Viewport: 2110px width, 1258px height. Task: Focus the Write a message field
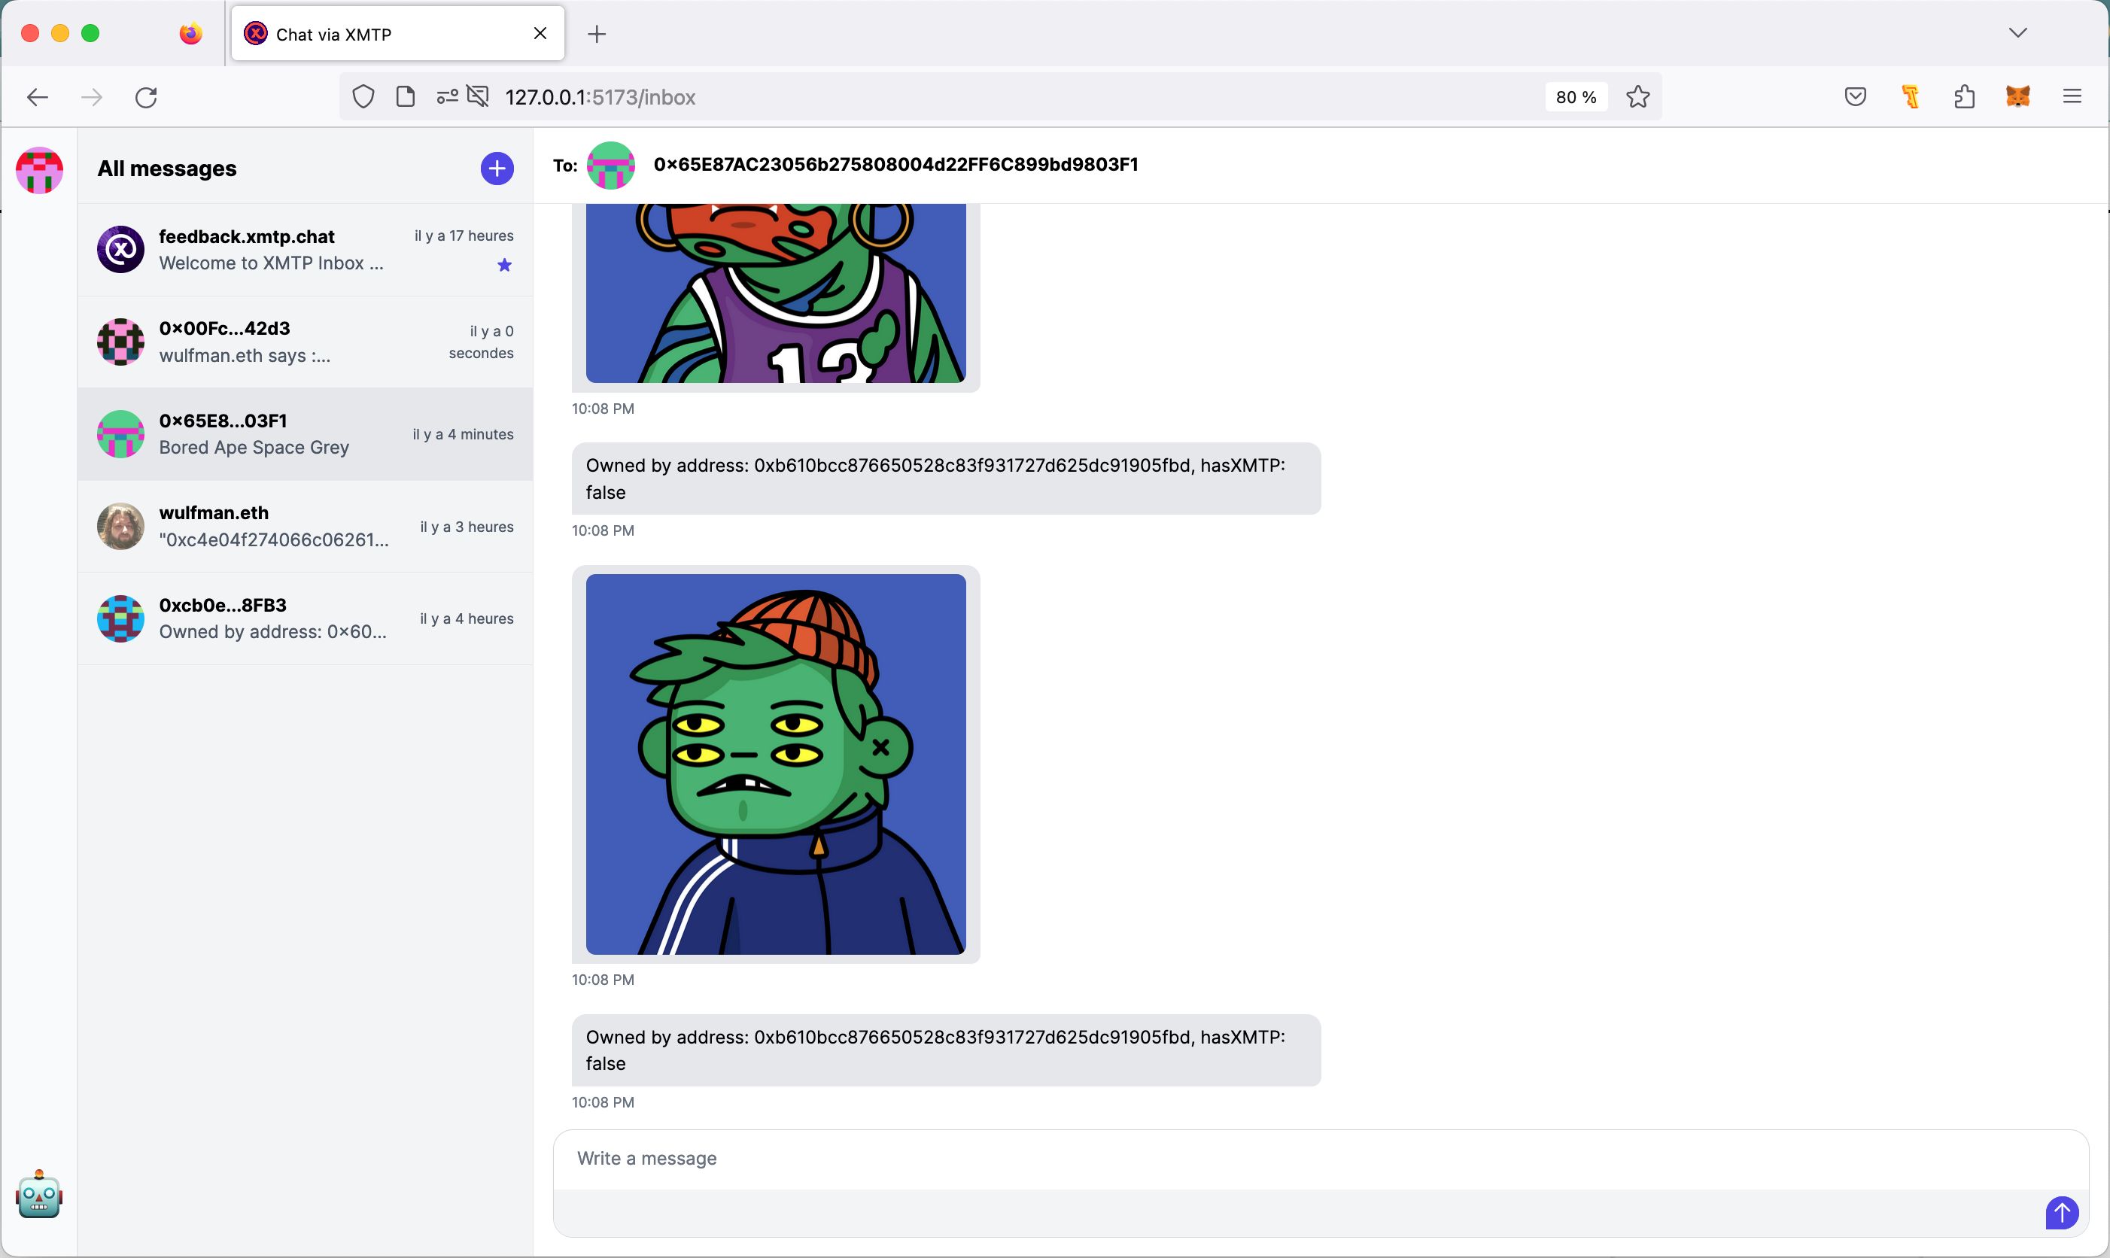tap(1320, 1159)
